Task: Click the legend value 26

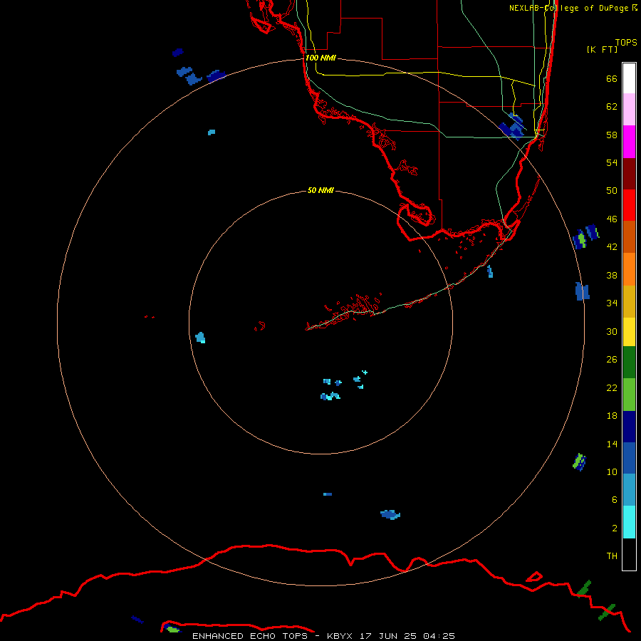Action: (x=612, y=360)
